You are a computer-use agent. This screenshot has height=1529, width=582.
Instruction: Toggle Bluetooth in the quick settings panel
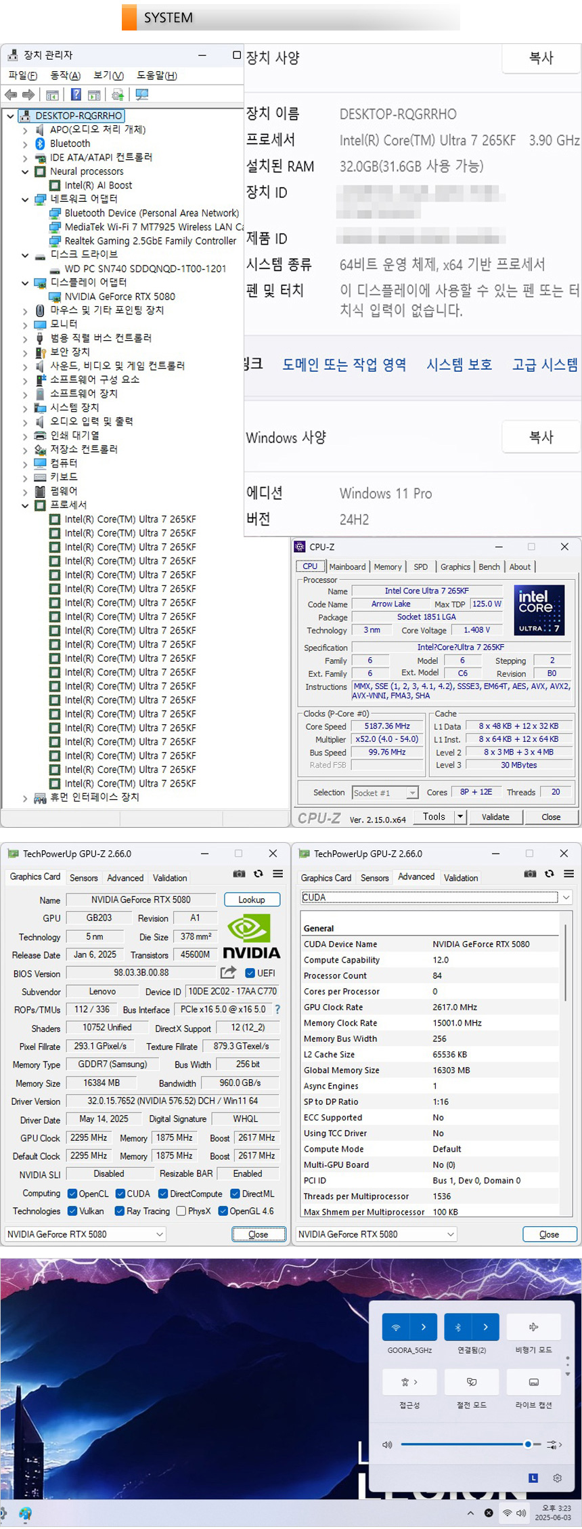click(458, 1326)
